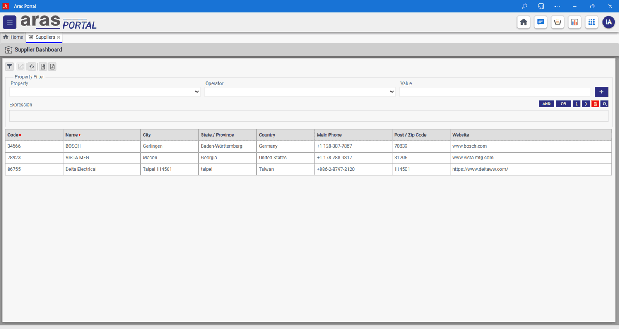Click phone +886-2-8797-2120
This screenshot has height=329, width=619.
353,169
